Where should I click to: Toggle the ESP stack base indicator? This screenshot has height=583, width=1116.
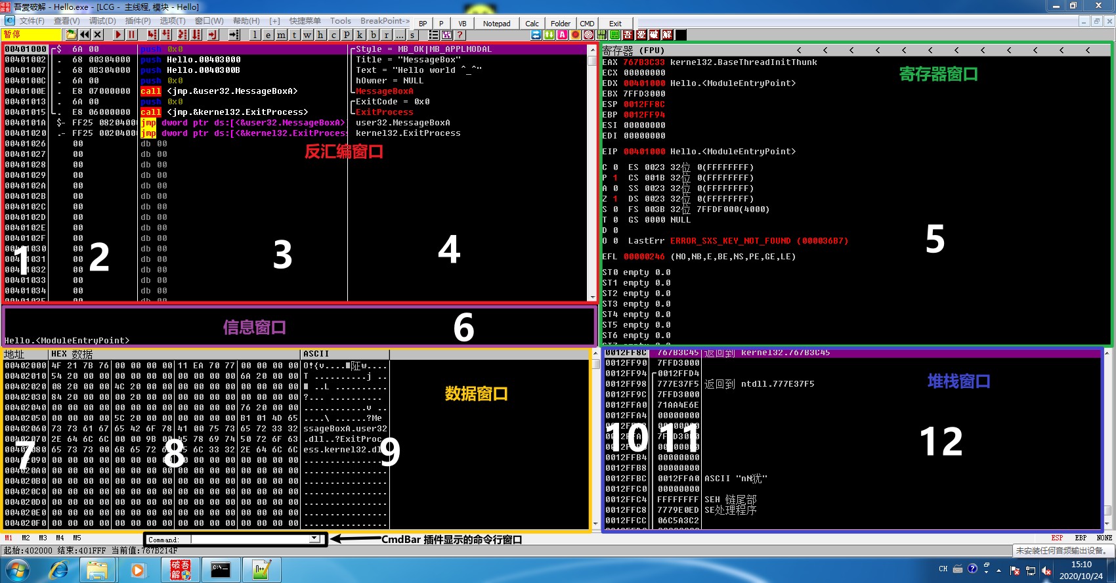[1057, 538]
